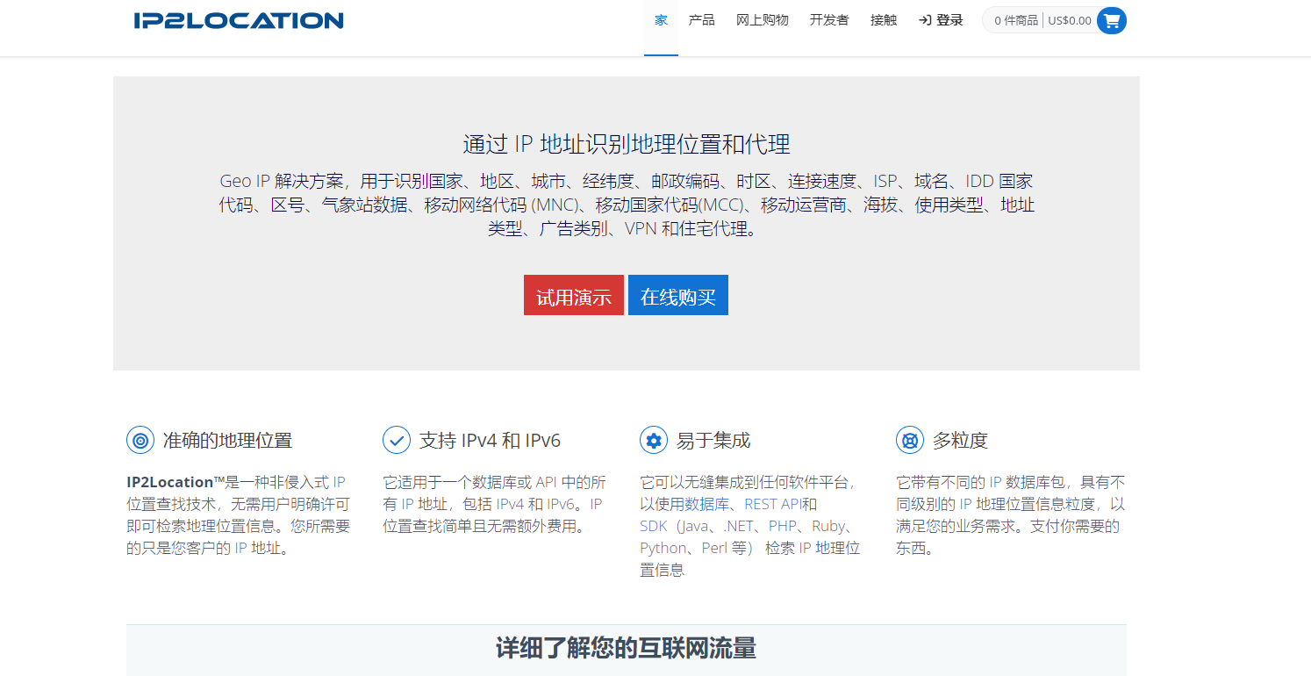Image resolution: width=1311 pixels, height=676 pixels.
Task: Open the blue shopping cart icon
Action: tap(1111, 20)
